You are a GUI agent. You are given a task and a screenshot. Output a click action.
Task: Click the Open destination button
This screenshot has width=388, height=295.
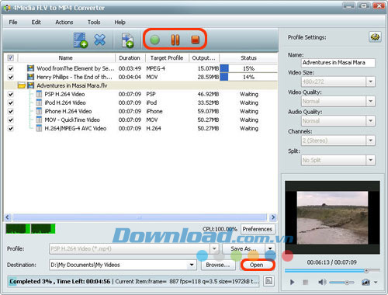257,265
